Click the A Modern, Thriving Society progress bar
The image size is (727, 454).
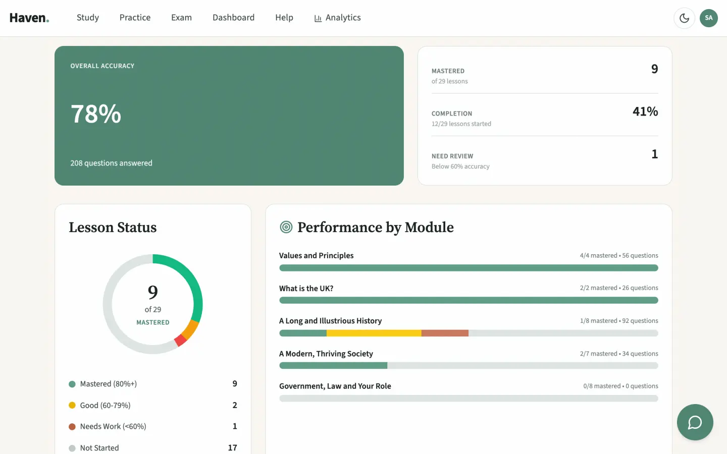469,366
